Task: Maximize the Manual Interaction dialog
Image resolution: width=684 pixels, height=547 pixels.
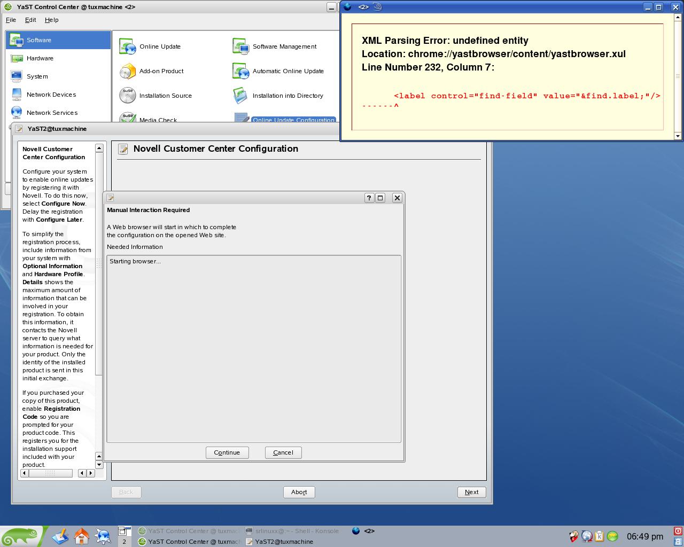Action: pos(380,198)
